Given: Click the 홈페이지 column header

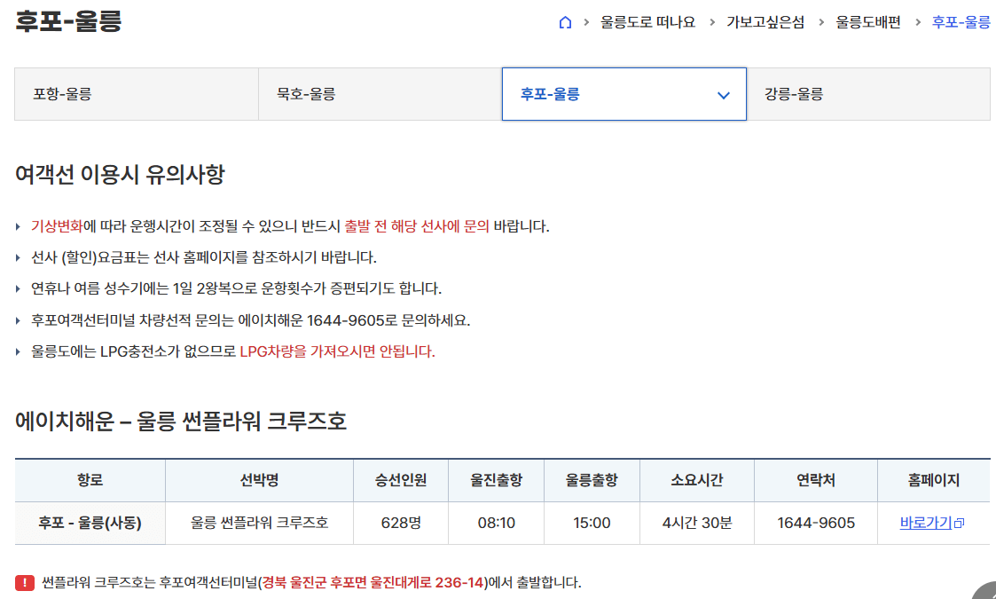Looking at the screenshot, I should pos(934,481).
